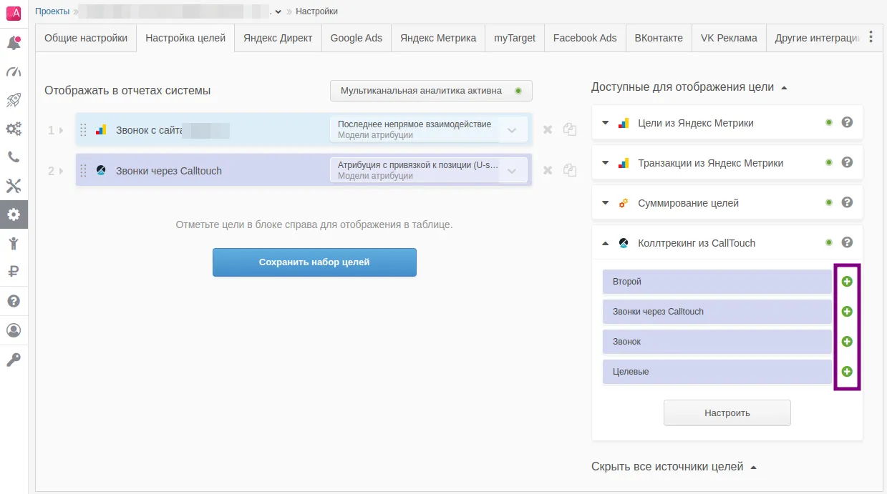
Task: Open attribution model dropdown for 'Звонок с сайта'
Action: click(428, 129)
